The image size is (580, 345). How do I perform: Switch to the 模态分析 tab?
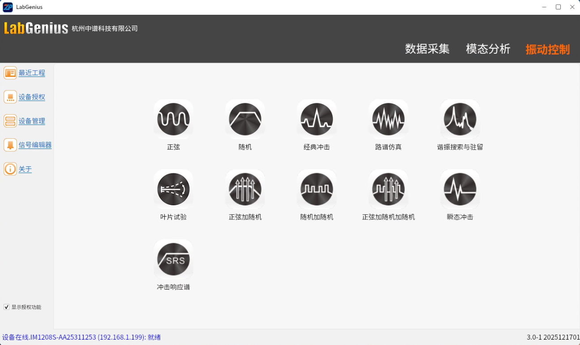click(488, 49)
